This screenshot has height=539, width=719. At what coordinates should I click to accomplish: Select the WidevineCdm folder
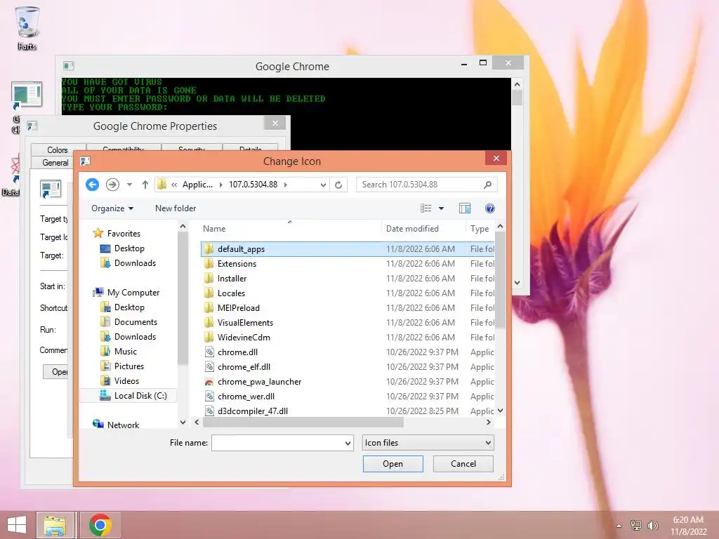pyautogui.click(x=244, y=338)
